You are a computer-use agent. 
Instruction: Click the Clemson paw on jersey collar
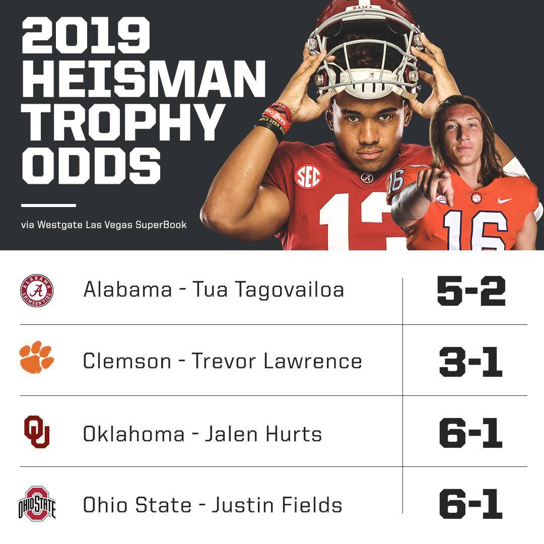[x=477, y=198]
